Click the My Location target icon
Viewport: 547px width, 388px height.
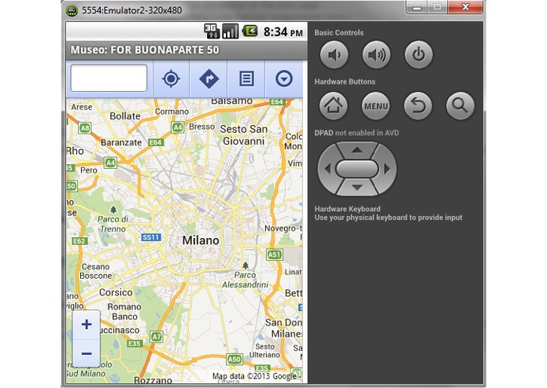(x=171, y=79)
